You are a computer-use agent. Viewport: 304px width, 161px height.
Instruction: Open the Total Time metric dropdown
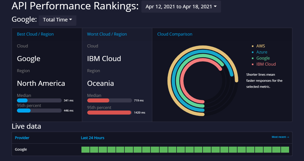[57, 20]
